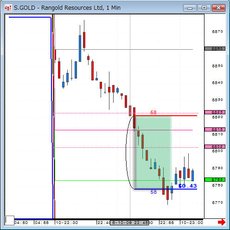The height and width of the screenshot is (230, 230).
Task: Click the window title S.GOLD - Rangold Resources
Action: point(67,8)
